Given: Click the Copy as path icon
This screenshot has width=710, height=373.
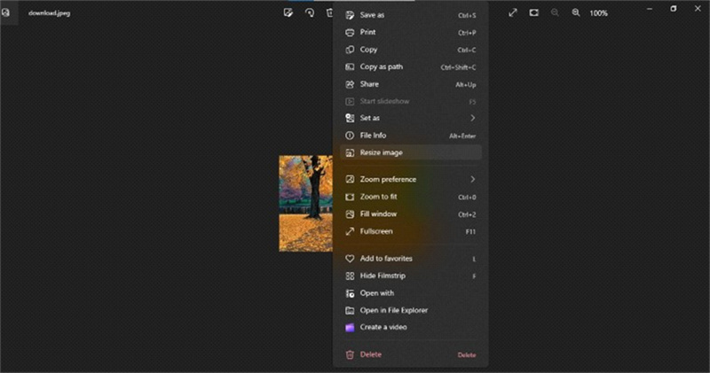Looking at the screenshot, I should click(350, 67).
